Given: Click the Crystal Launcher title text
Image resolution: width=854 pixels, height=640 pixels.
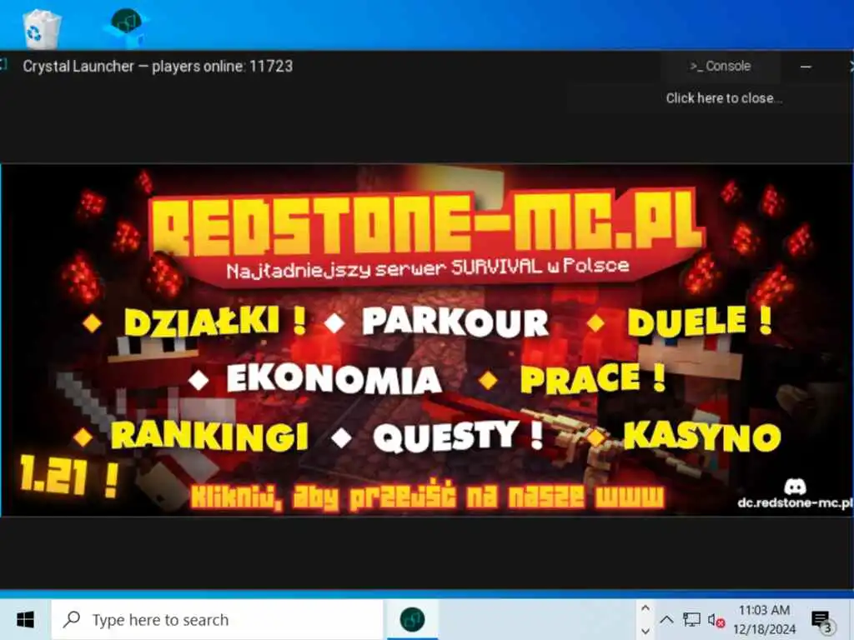Looking at the screenshot, I should click(x=158, y=67).
